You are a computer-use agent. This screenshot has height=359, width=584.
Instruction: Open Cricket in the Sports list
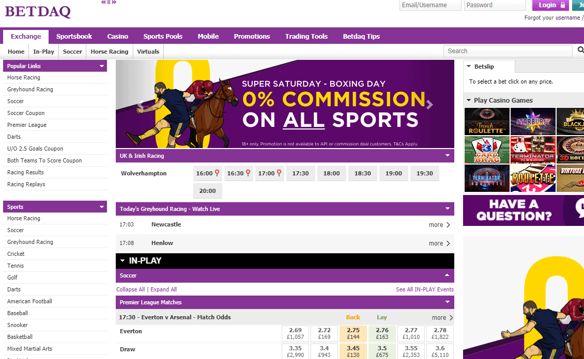coord(16,254)
